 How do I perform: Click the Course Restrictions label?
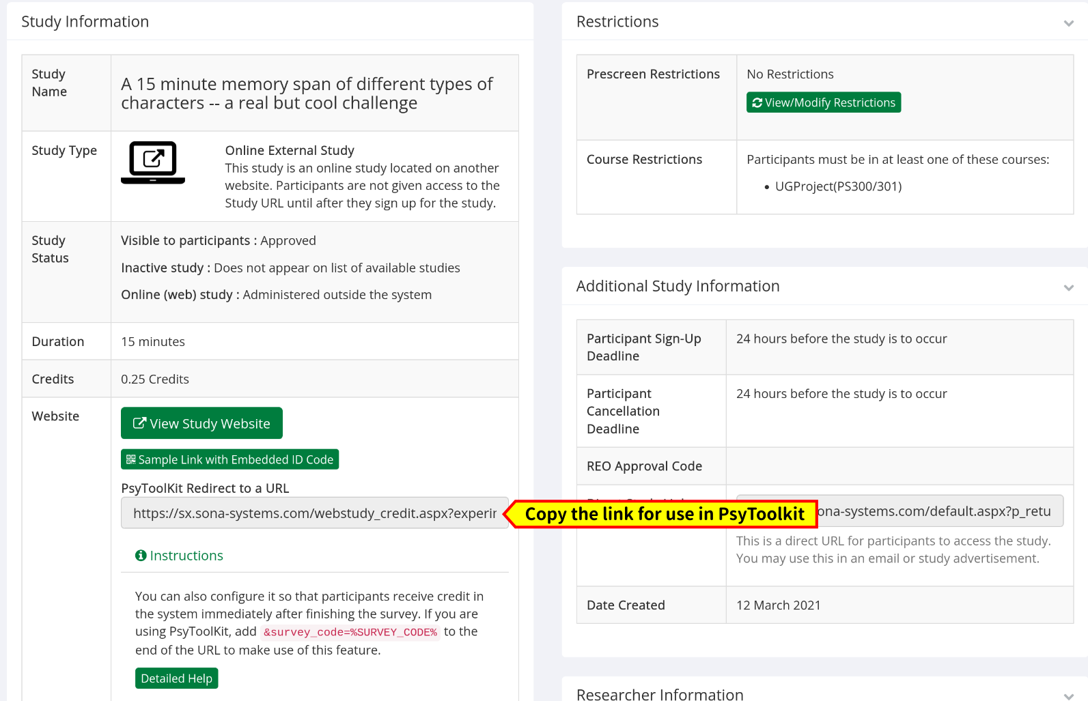[x=644, y=159]
